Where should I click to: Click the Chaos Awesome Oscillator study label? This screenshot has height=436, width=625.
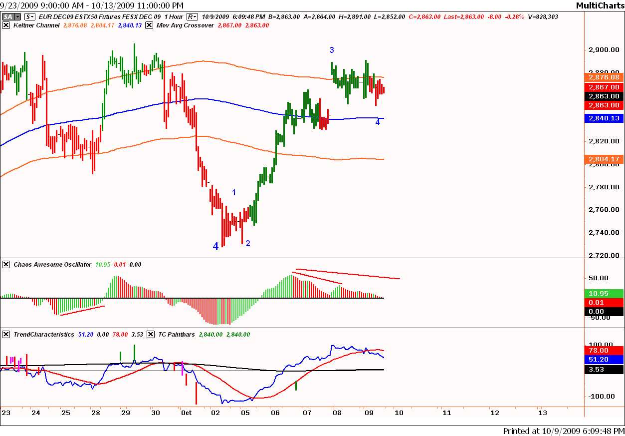(x=52, y=264)
